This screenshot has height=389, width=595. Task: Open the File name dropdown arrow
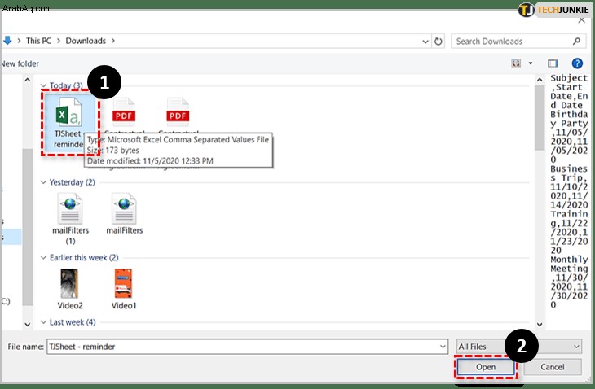(x=443, y=347)
